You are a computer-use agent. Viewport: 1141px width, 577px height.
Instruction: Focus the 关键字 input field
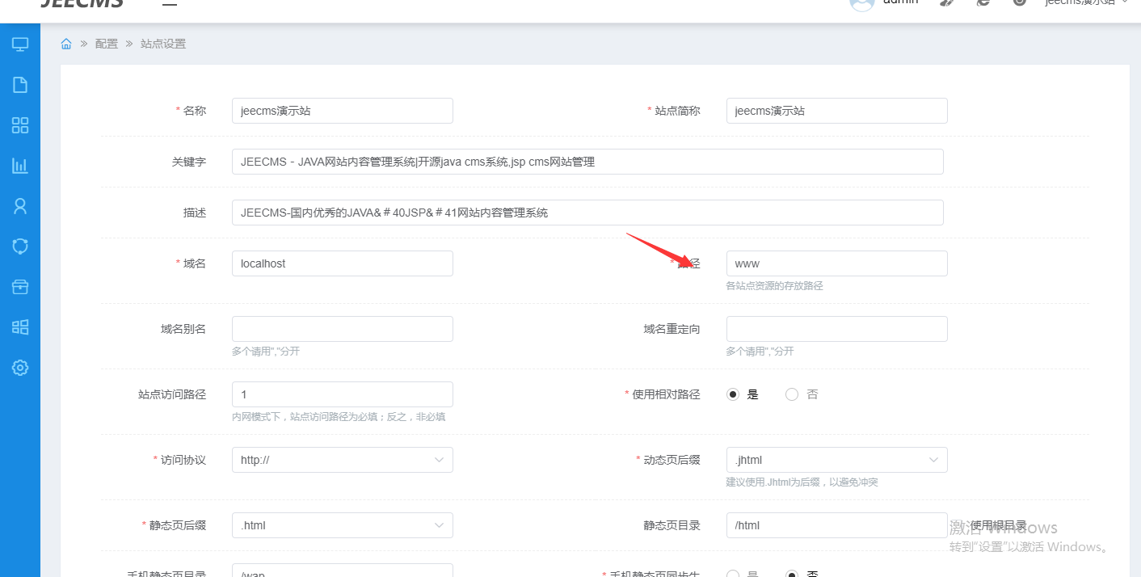587,162
